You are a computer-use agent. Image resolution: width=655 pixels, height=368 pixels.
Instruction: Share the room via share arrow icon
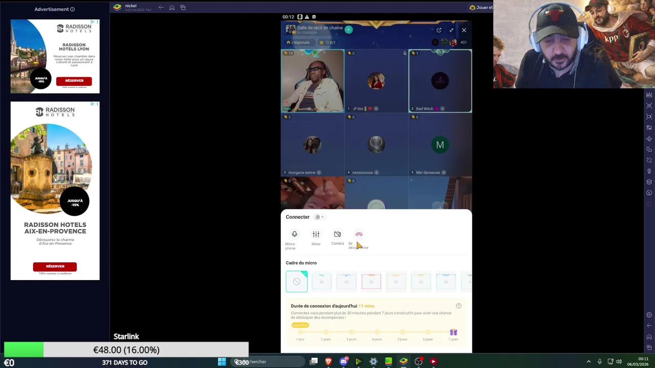click(439, 30)
